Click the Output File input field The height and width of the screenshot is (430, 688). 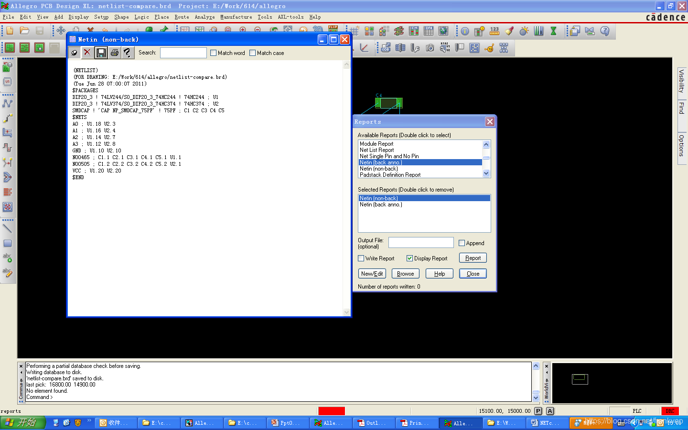421,242
